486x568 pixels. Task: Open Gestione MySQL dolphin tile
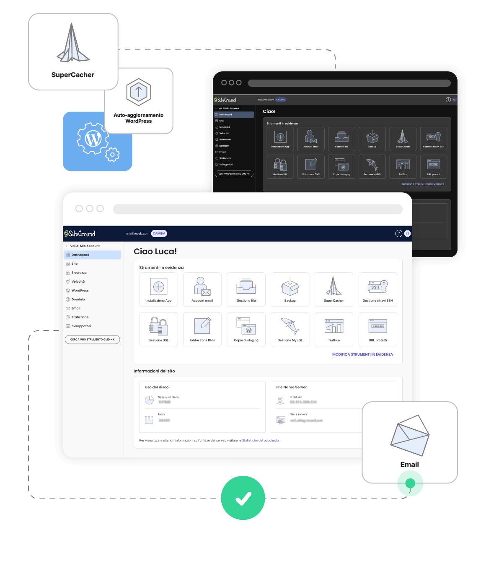(290, 329)
